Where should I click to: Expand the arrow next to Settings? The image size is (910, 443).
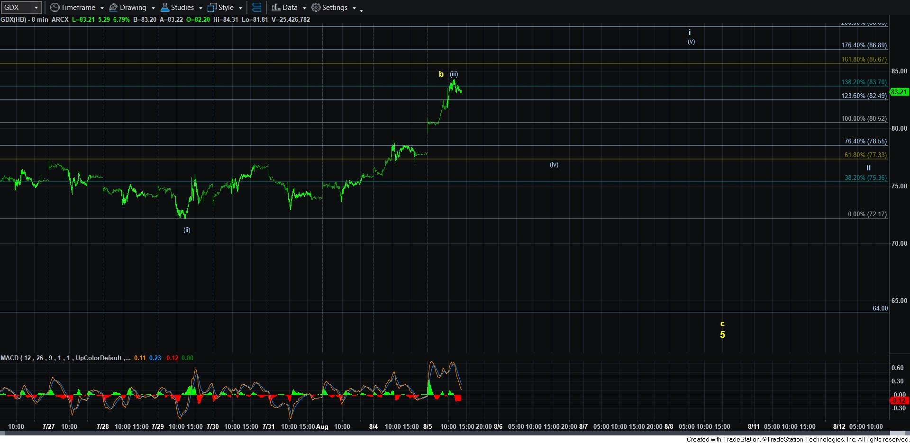pos(354,8)
